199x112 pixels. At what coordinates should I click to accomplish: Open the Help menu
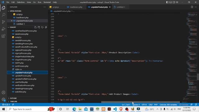(55, 2)
